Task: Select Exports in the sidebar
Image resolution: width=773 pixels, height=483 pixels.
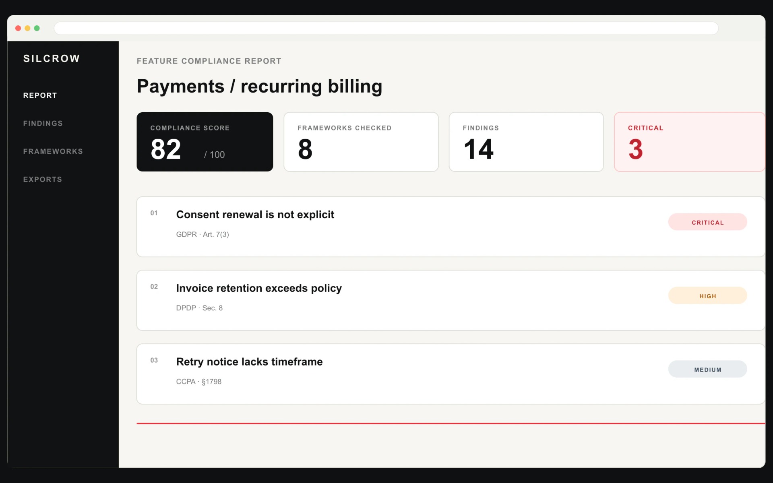Action: 42,180
